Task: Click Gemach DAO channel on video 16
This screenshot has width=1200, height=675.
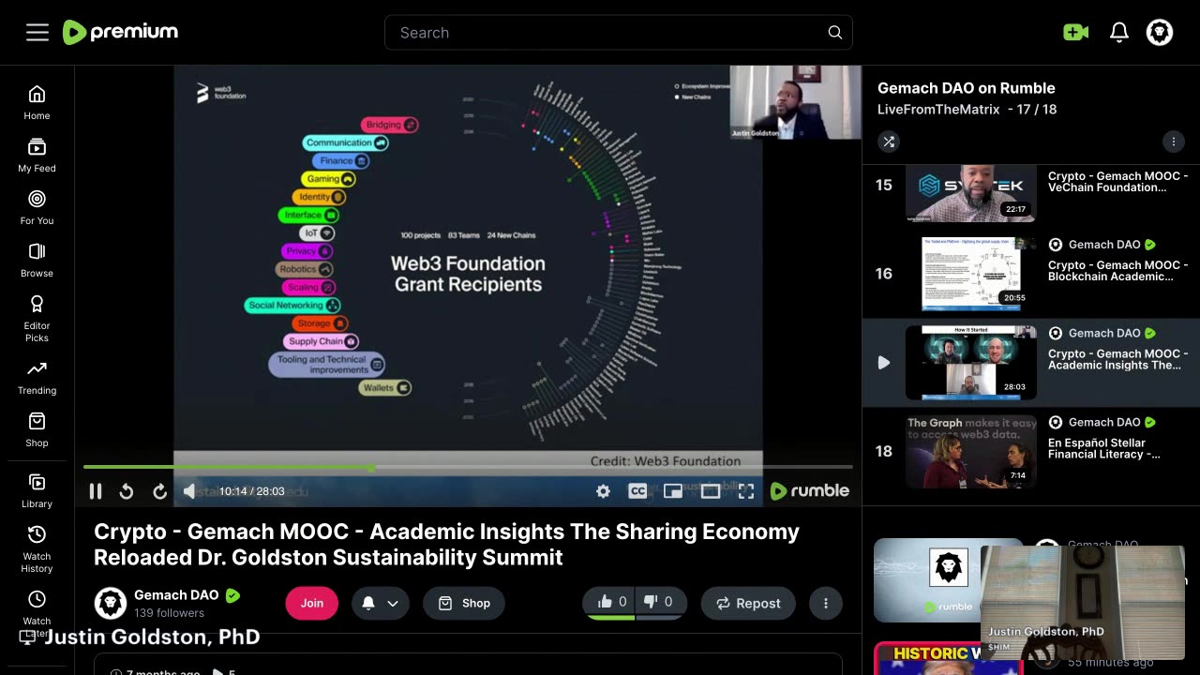Action: tap(1102, 245)
